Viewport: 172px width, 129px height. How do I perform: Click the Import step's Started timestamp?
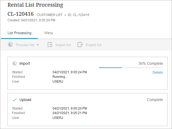pyautogui.click(x=70, y=72)
